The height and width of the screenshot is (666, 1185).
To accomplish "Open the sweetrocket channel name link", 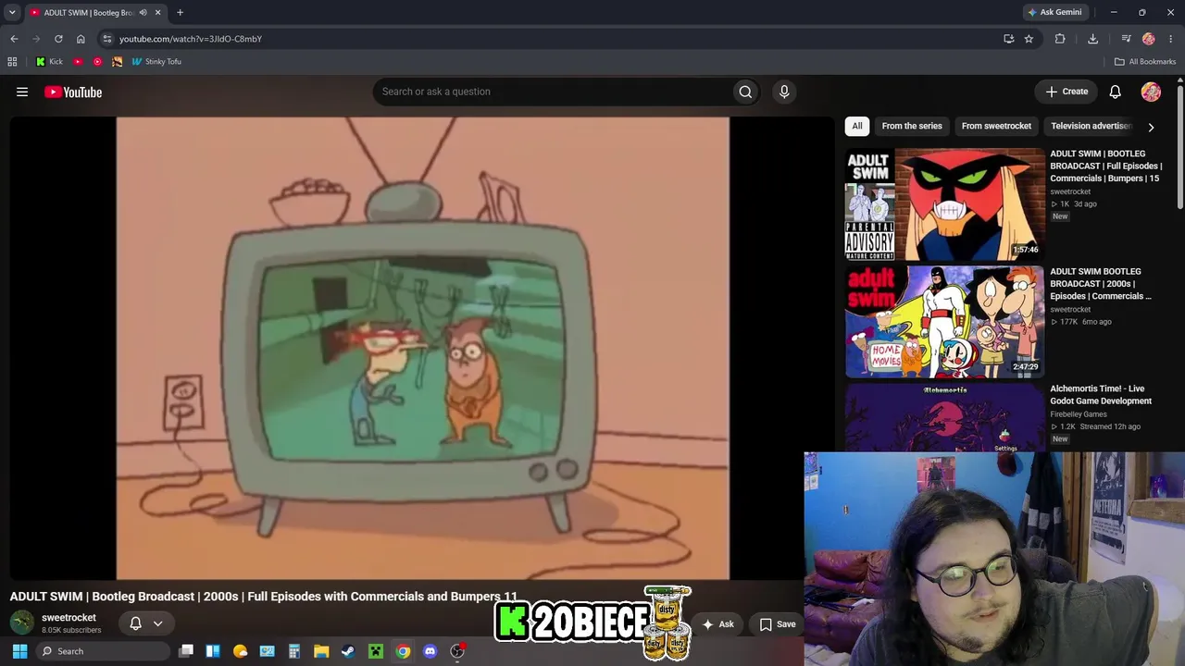I will [x=69, y=618].
